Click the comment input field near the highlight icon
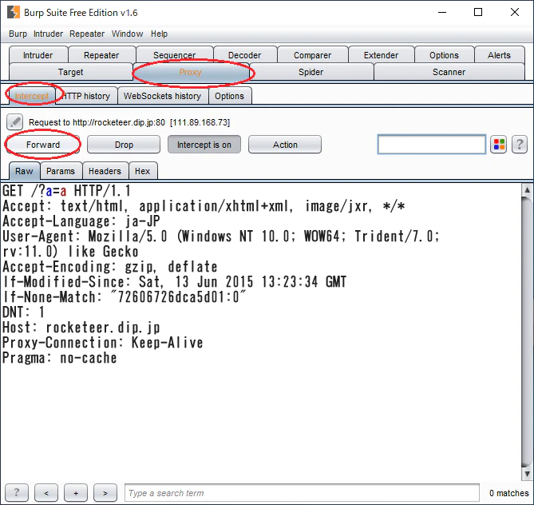The height and width of the screenshot is (505, 534). (x=432, y=145)
